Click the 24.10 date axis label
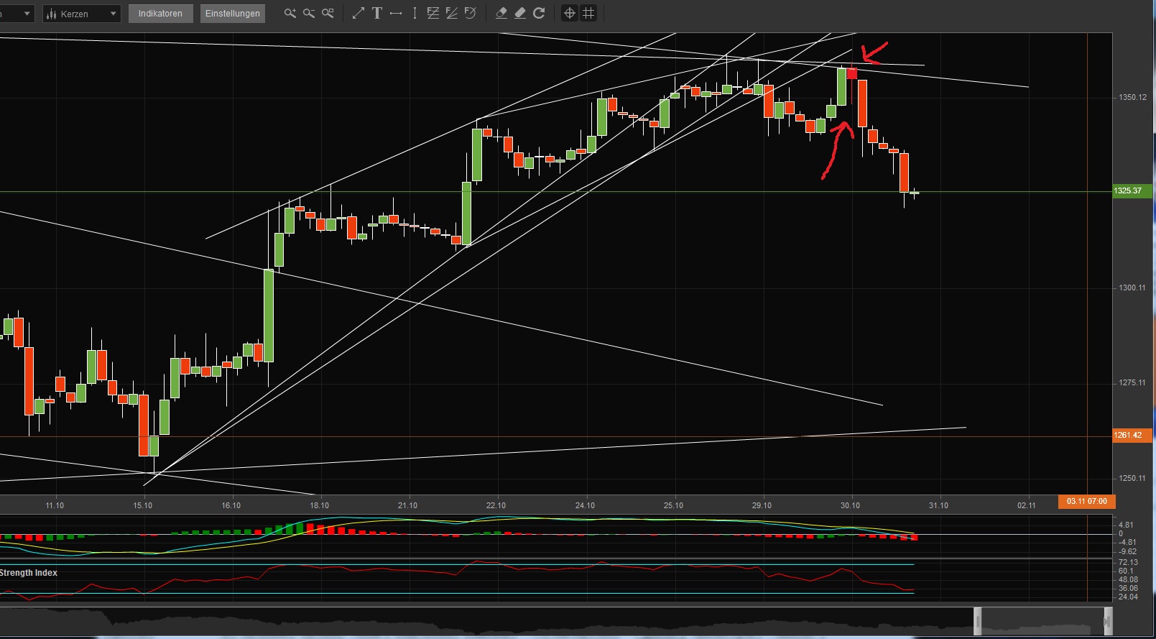 [586, 505]
